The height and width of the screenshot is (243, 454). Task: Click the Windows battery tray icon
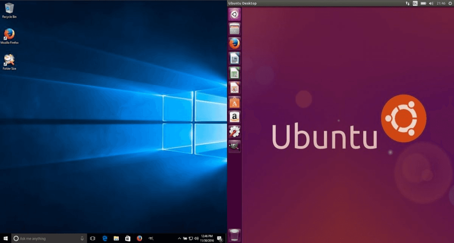coord(185,238)
